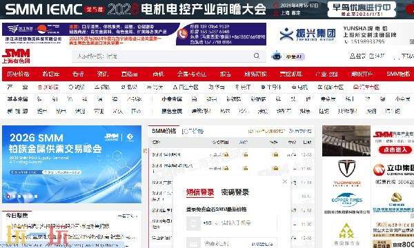414x248 pixels.
Task: Open 资讯 in the red nav bar
Action: tap(102, 74)
